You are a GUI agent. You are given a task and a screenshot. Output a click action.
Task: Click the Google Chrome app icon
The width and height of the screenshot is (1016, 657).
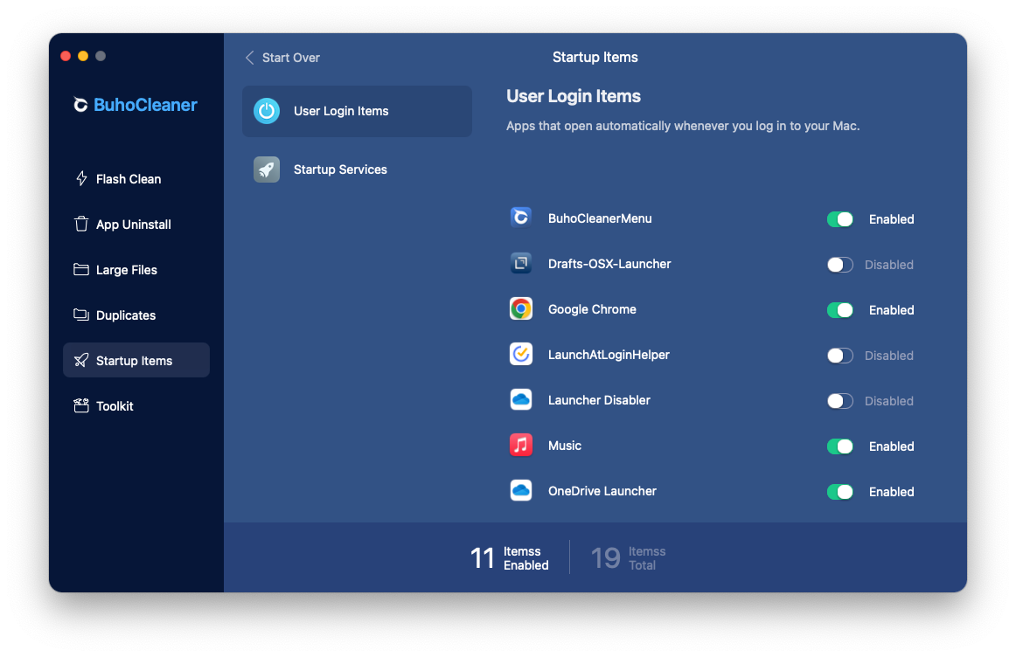coord(521,308)
